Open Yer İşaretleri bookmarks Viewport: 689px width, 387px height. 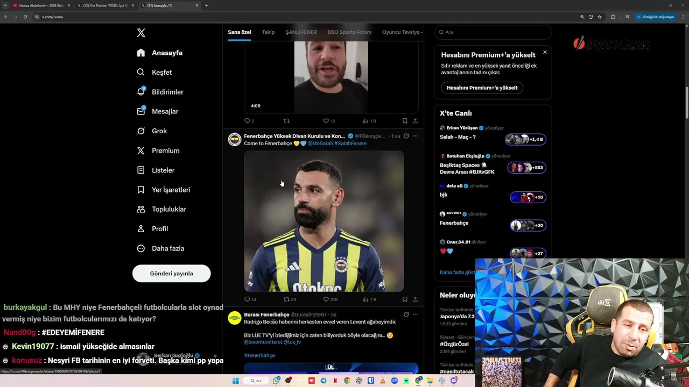(x=163, y=190)
